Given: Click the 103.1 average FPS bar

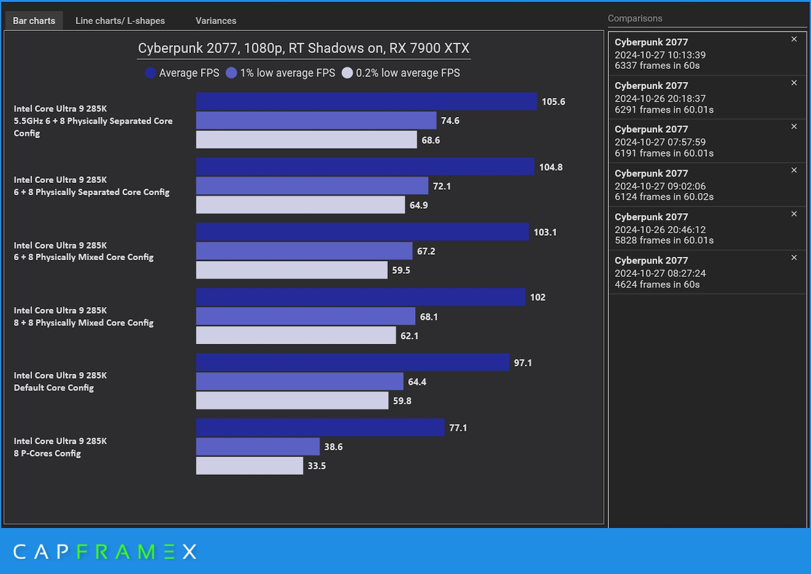Looking at the screenshot, I should (362, 231).
